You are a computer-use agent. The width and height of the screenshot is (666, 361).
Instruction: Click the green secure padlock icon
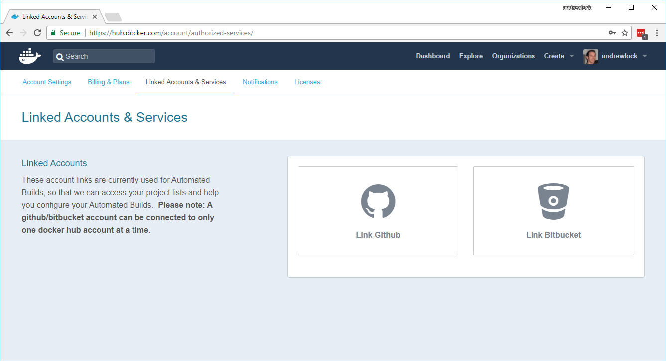(53, 33)
